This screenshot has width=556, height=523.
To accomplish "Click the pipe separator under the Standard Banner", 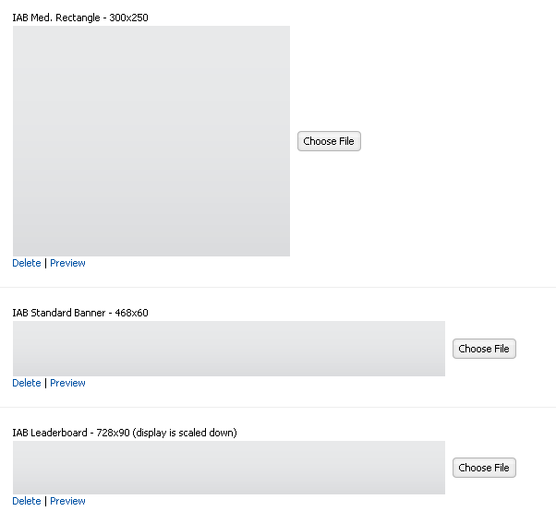I will [x=45, y=383].
